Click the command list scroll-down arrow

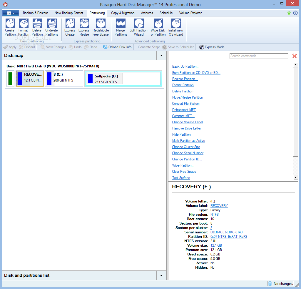pyautogui.click(x=296, y=177)
